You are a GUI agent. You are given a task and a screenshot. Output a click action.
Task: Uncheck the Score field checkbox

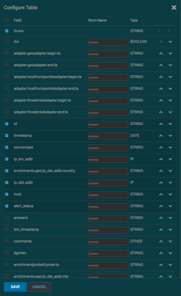[7, 31]
